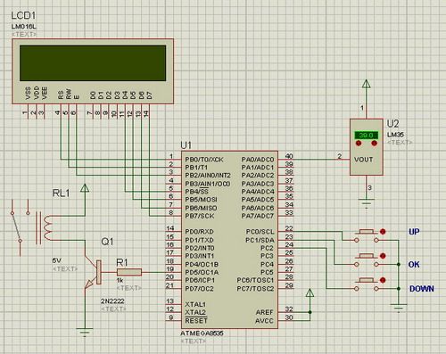The width and height of the screenshot is (446, 354).
Task: Click the ground symbol below transistor Q1
Action: click(x=85, y=332)
